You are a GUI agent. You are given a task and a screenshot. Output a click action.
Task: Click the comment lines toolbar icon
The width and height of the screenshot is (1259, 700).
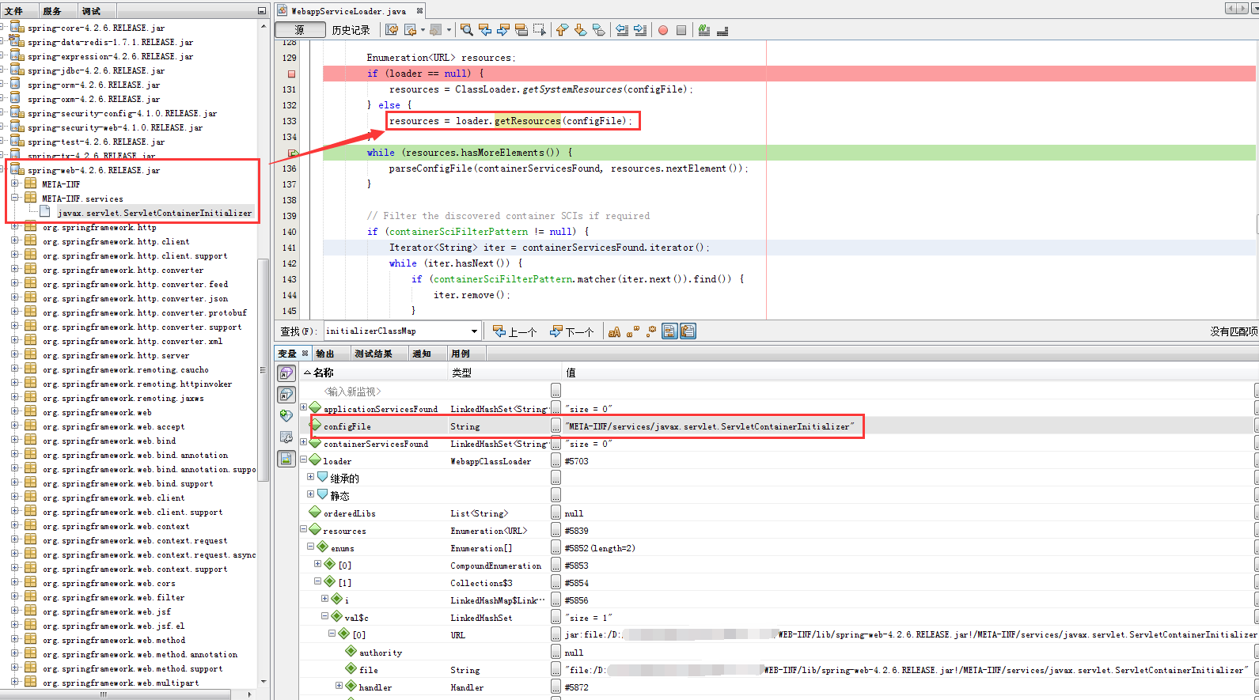(704, 30)
